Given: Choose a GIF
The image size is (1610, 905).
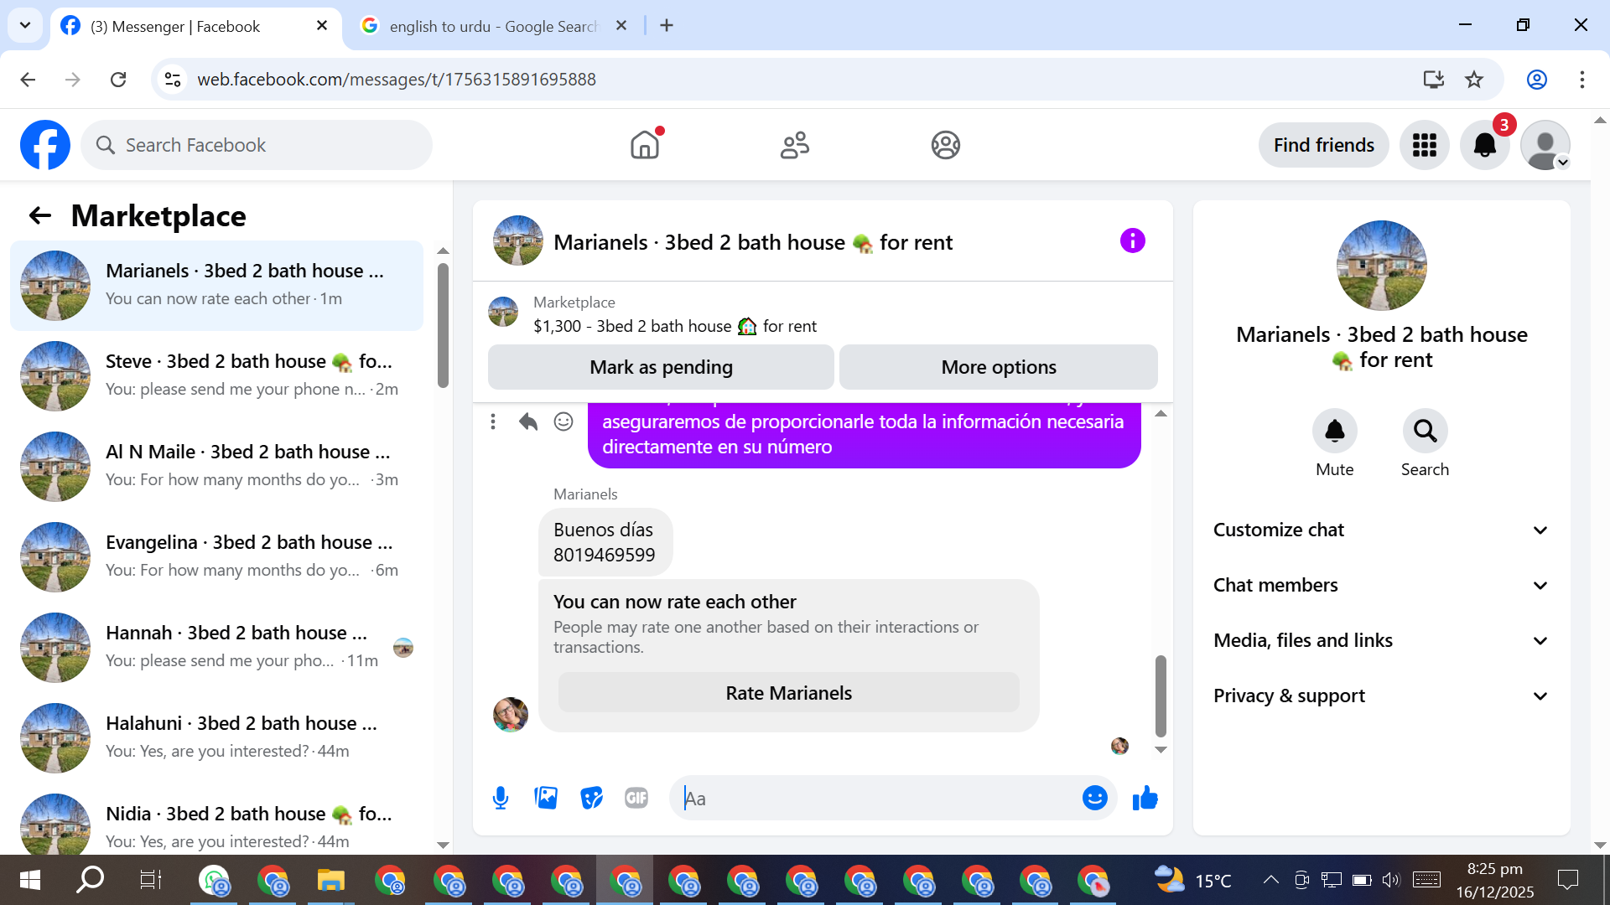Looking at the screenshot, I should click(x=636, y=799).
